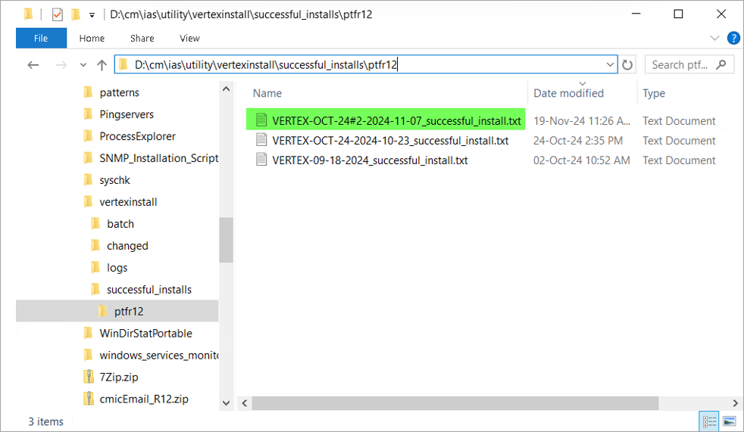744x432 pixels.
Task: Open address bar previous locations dropdown
Action: 610,64
